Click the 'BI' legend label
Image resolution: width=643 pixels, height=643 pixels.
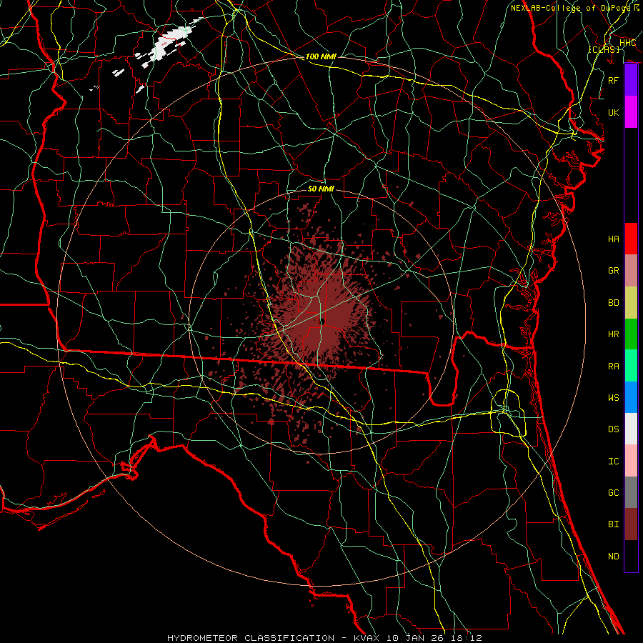tap(614, 524)
